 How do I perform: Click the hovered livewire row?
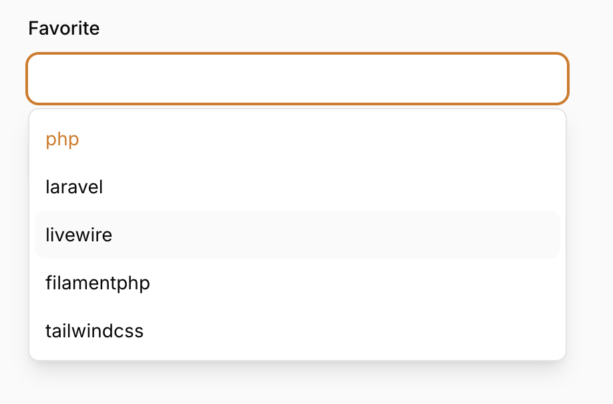pos(297,235)
